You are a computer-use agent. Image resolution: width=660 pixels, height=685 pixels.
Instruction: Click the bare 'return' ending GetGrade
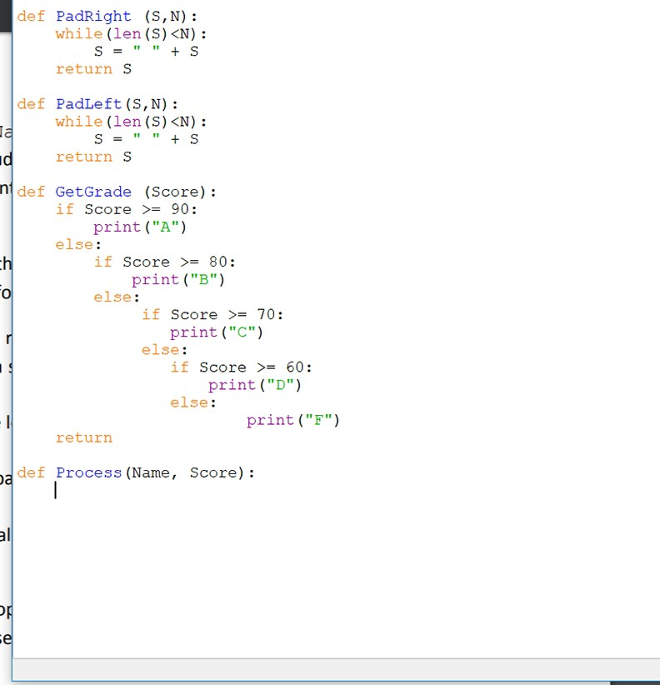pyautogui.click(x=84, y=437)
